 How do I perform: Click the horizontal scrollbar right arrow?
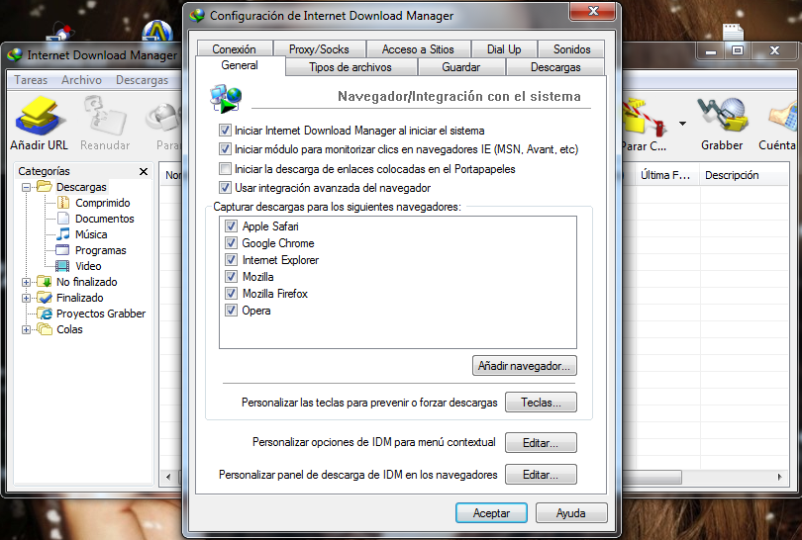coord(779,477)
